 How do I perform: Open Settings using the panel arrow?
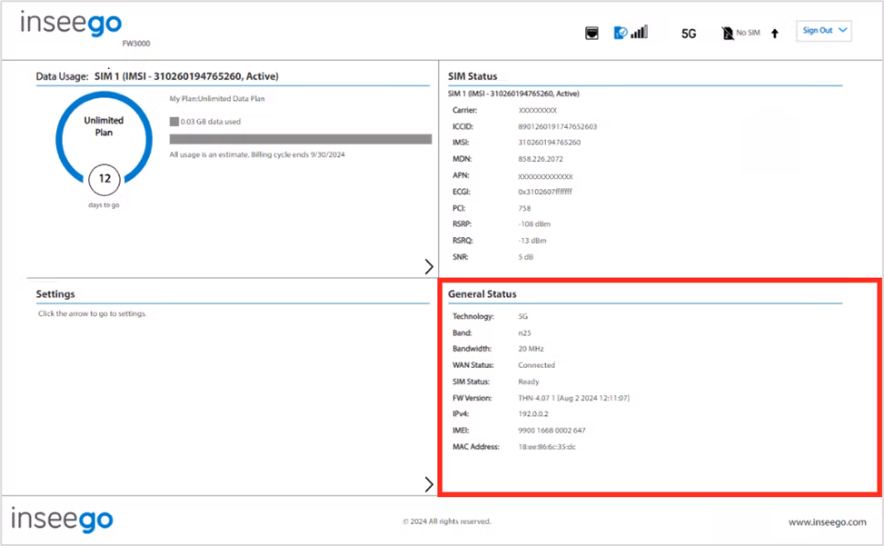point(429,484)
